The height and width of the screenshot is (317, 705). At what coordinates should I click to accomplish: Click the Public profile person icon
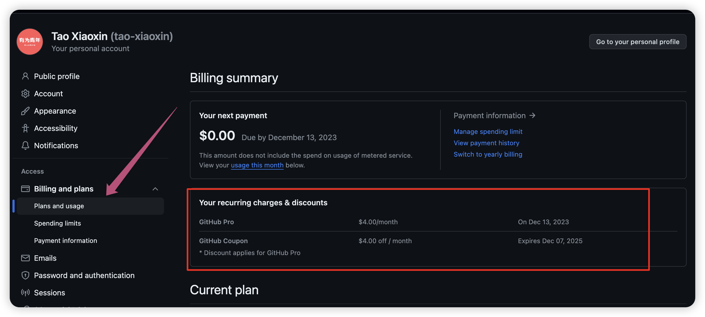(x=25, y=76)
